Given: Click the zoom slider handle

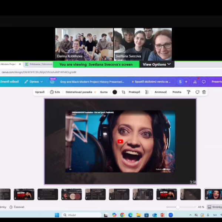Looking at the screenshot, I should point(178,207).
